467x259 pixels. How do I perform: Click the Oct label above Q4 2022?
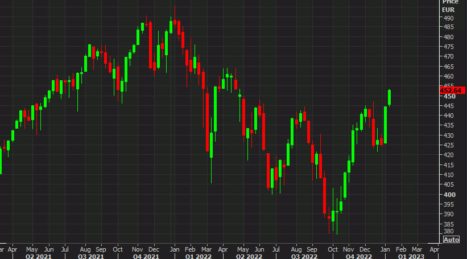tap(333, 249)
